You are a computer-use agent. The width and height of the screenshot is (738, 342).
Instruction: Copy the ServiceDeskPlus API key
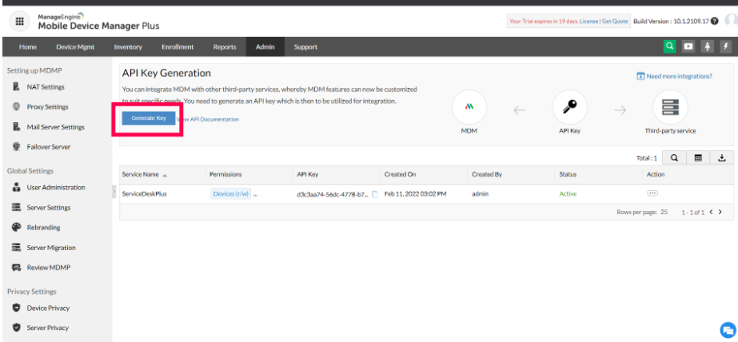(x=375, y=194)
